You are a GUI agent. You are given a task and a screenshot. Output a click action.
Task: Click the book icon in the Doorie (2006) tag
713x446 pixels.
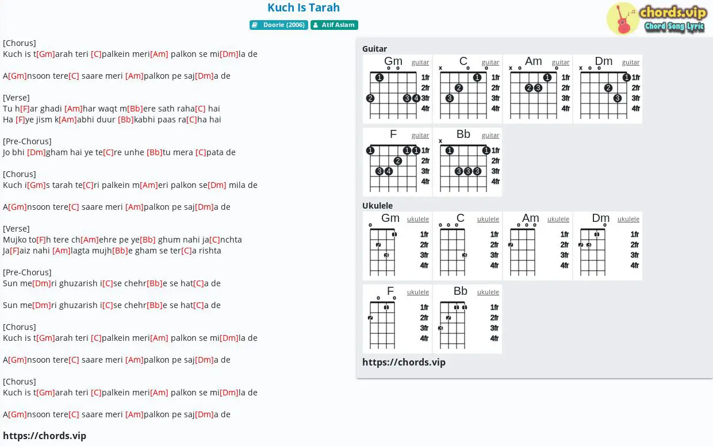255,25
